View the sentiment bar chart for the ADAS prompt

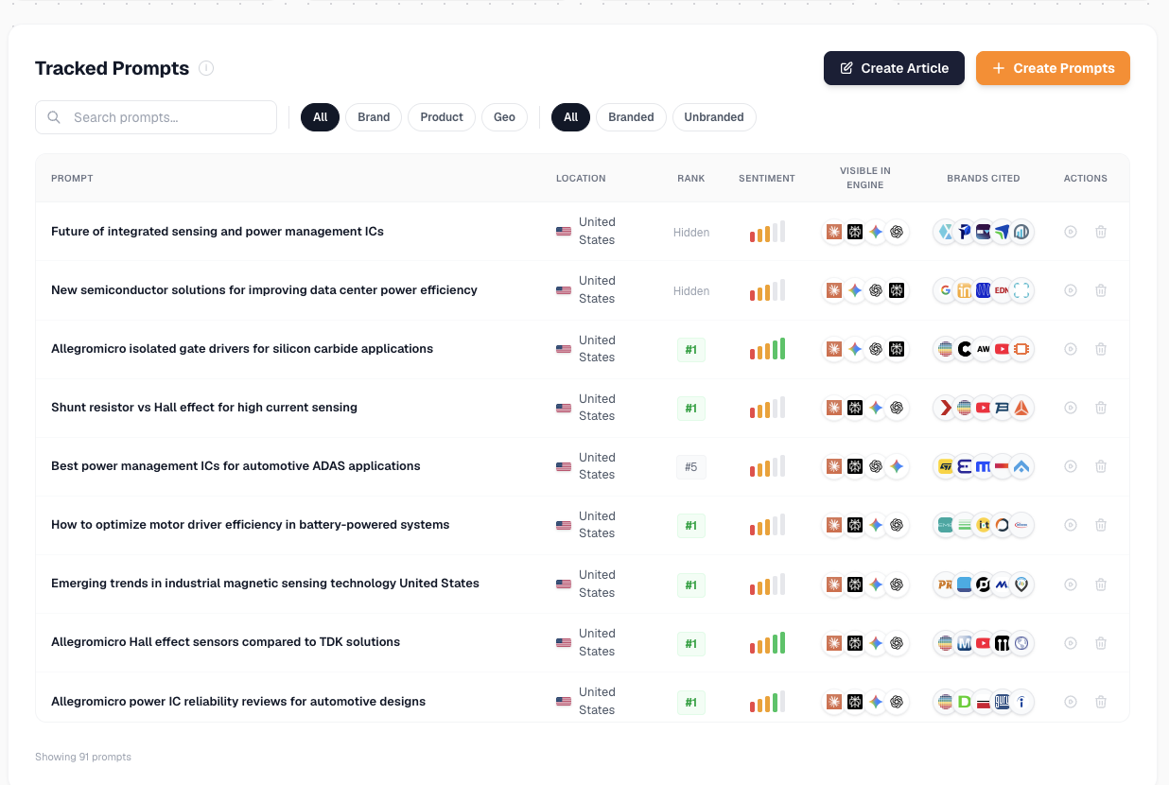click(x=766, y=466)
